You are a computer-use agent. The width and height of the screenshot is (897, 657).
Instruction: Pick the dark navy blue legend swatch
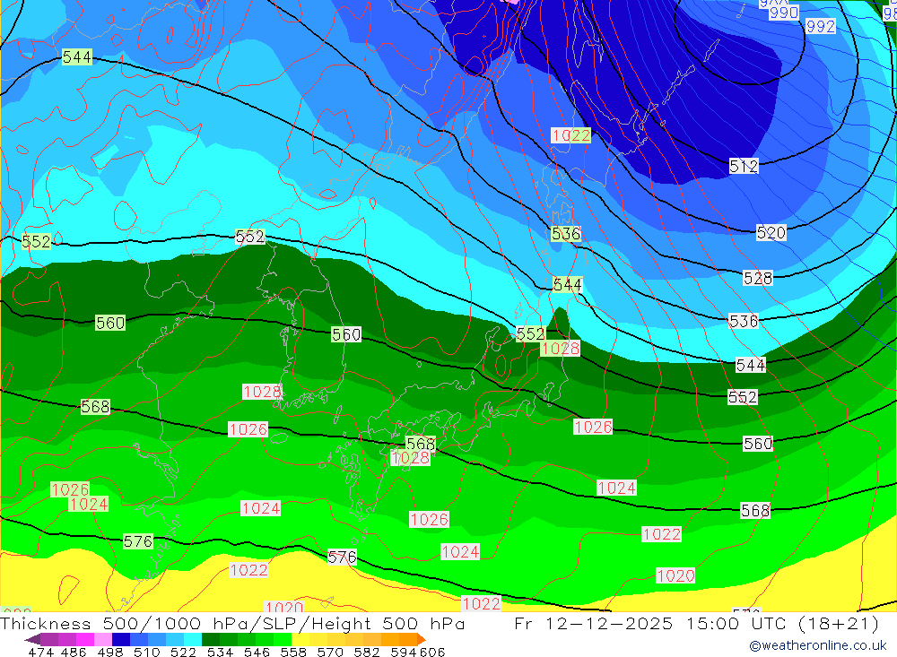point(121,639)
